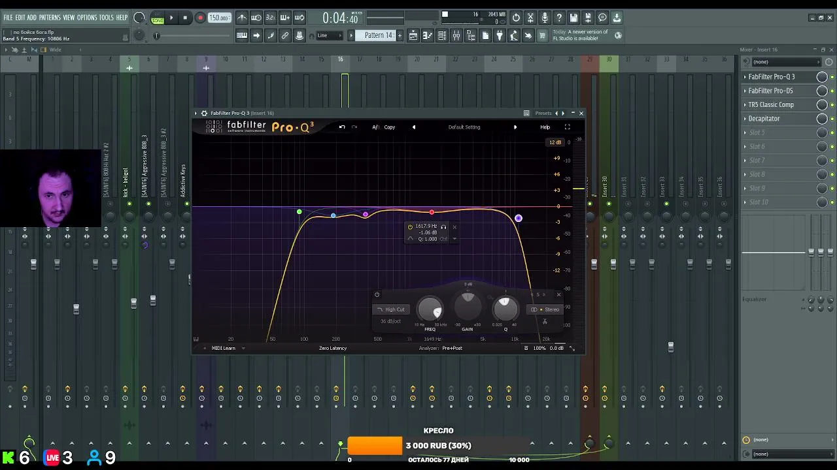Click Copy in Pro-Q 3 header

click(x=390, y=127)
